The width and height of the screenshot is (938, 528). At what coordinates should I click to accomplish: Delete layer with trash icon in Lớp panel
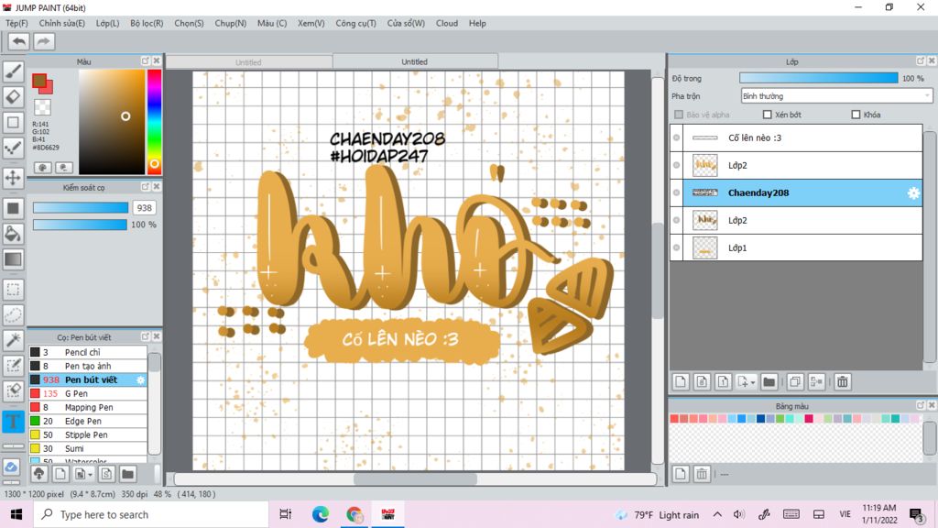pos(843,382)
